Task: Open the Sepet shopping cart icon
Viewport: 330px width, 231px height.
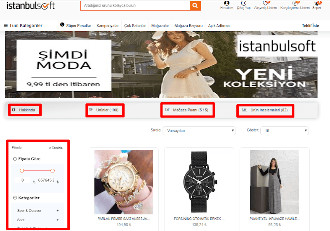Action: [x=316, y=3]
